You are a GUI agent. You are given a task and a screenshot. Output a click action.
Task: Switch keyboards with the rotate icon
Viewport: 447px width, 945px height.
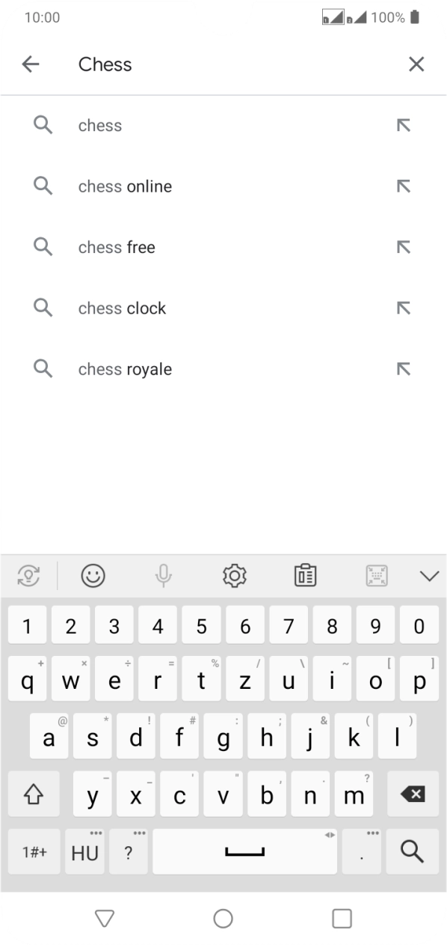[x=28, y=575]
